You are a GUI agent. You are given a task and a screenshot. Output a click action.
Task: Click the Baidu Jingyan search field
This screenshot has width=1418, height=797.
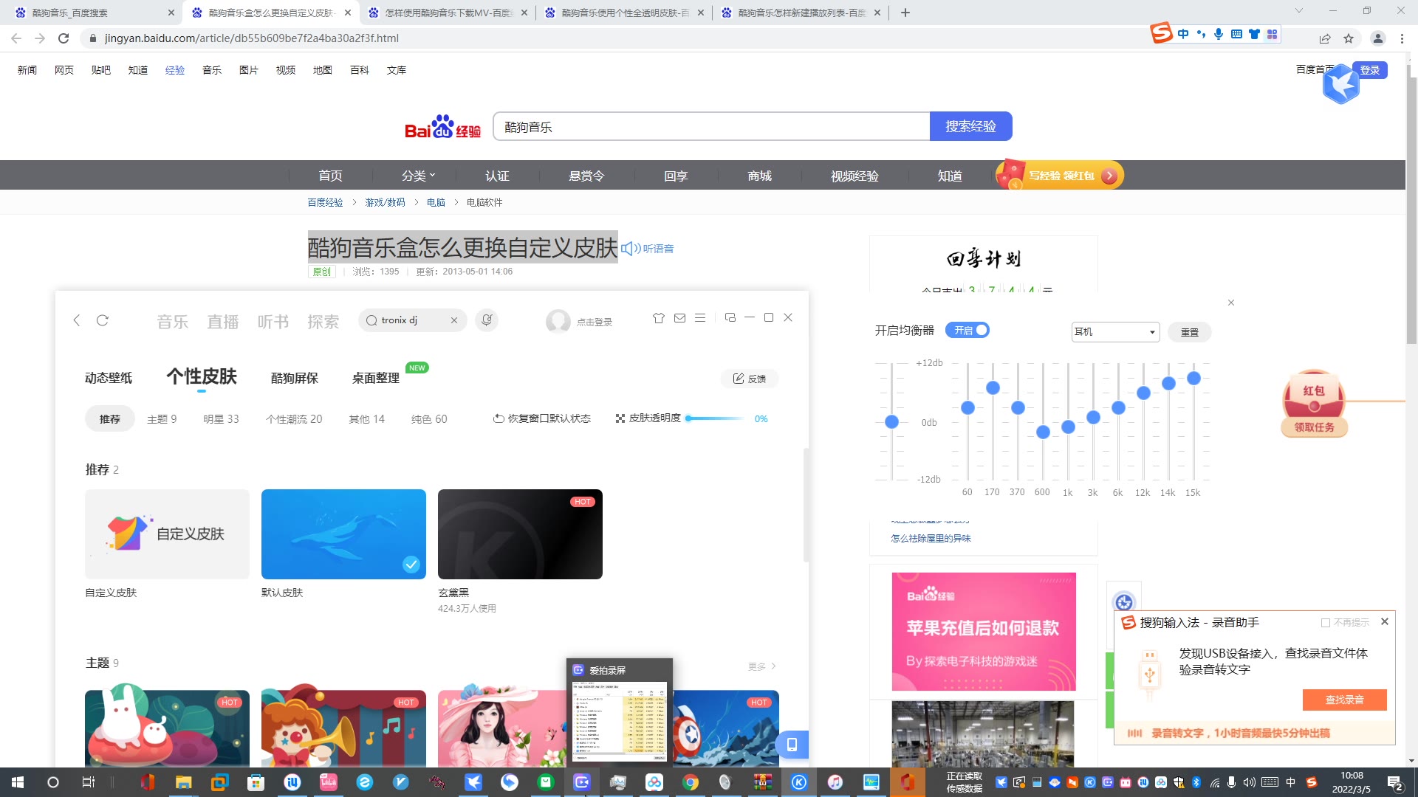click(711, 127)
